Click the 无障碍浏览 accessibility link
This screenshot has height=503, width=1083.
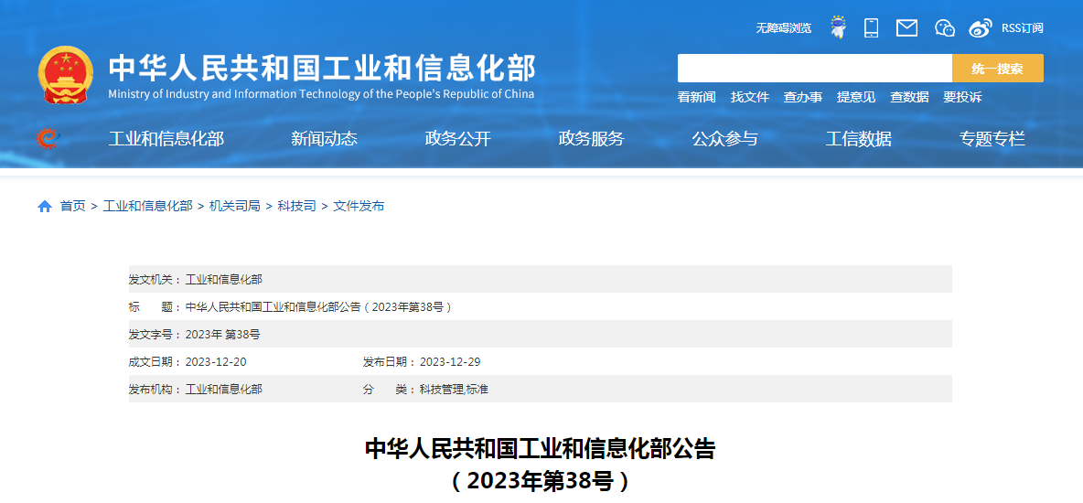[x=783, y=28]
